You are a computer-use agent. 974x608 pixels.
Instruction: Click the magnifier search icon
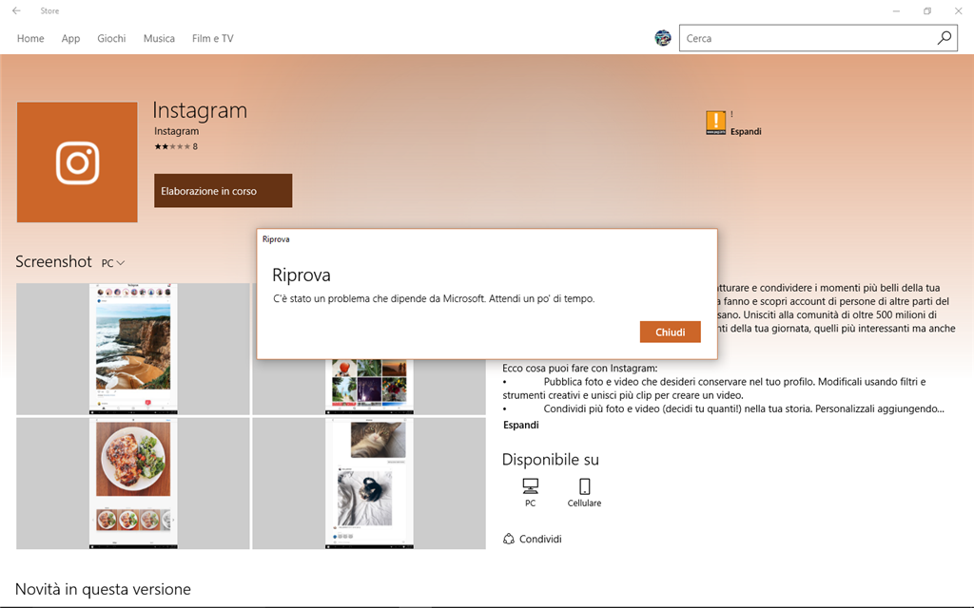[945, 38]
